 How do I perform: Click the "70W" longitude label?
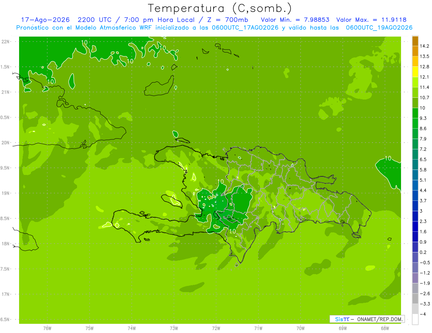tap(300, 328)
